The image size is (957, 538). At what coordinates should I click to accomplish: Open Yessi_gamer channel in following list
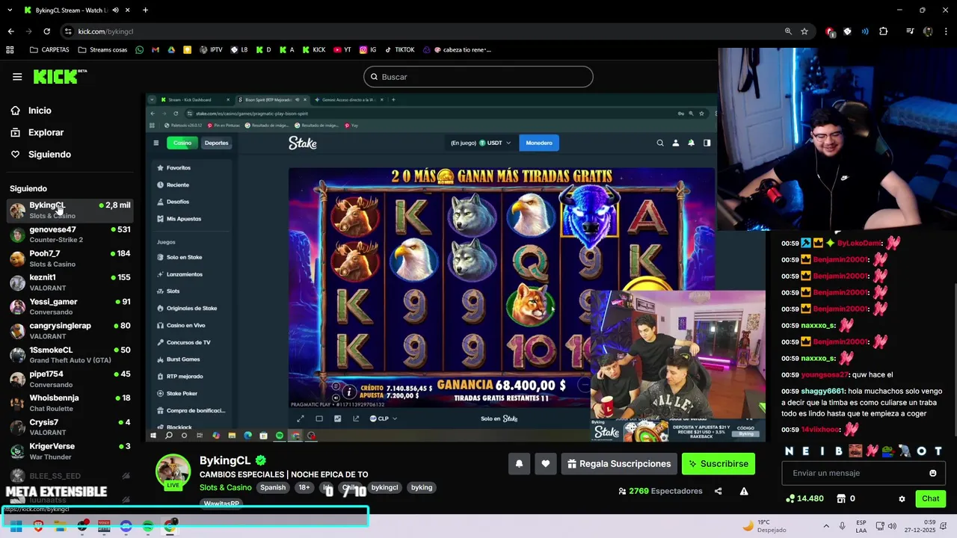pos(70,306)
